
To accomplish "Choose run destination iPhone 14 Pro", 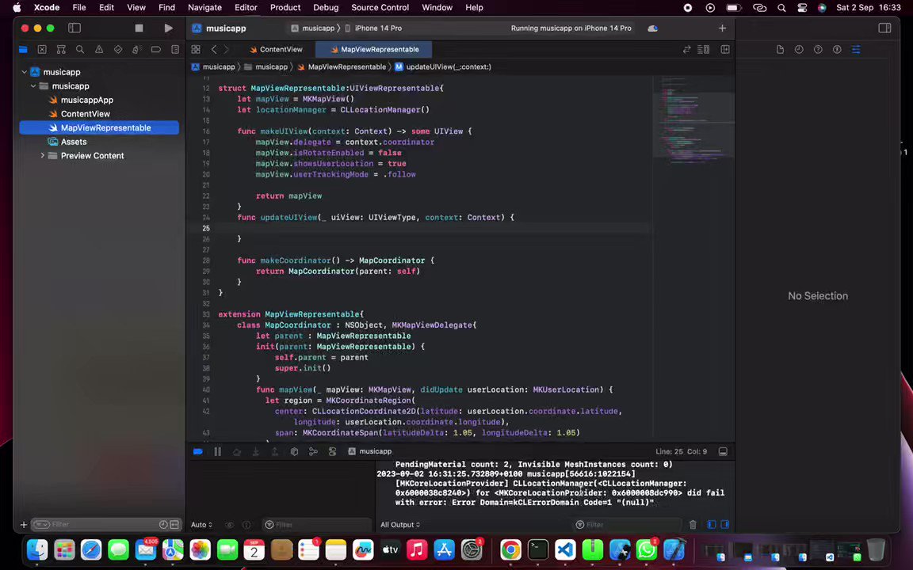I will 373,28.
